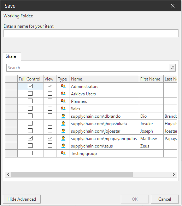Viewport: 182px width, 206px height.
Task: Select the Testing group name cell
Action: [104, 153]
